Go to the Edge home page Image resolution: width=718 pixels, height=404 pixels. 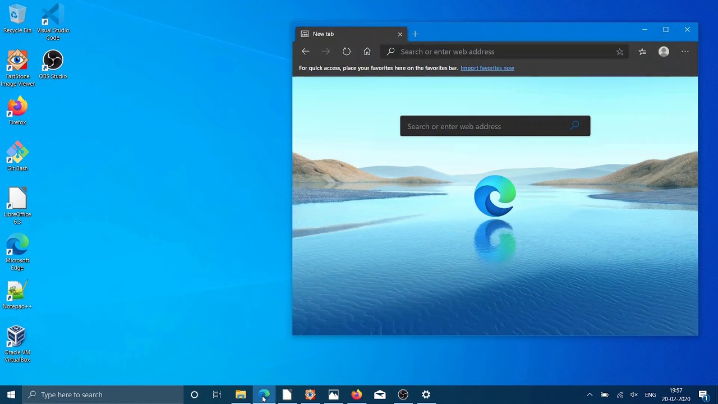tap(367, 52)
